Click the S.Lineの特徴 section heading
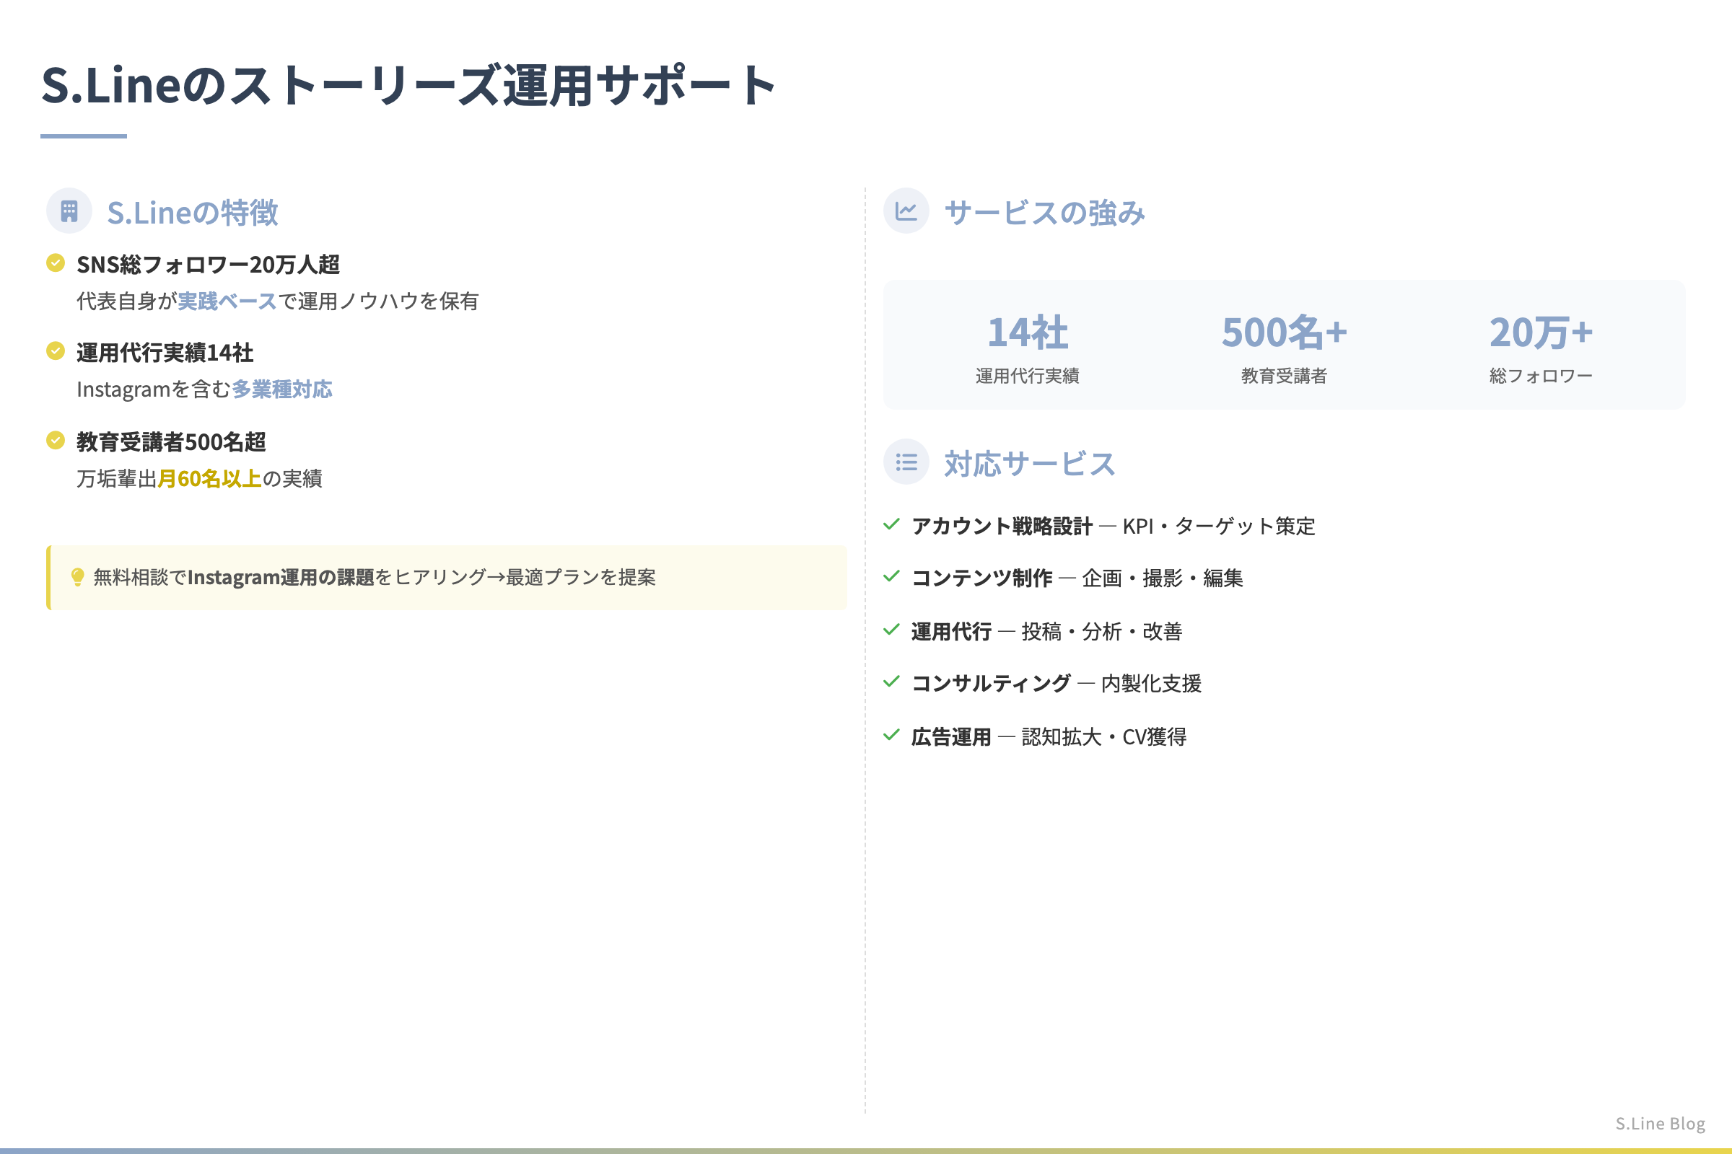Viewport: 1732px width, 1154px height. pos(192,213)
